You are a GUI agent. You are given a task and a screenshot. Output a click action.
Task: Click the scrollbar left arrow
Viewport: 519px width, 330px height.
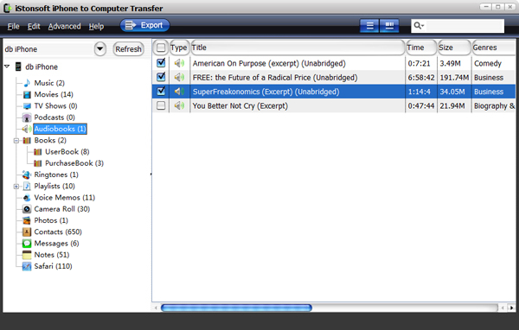156,308
